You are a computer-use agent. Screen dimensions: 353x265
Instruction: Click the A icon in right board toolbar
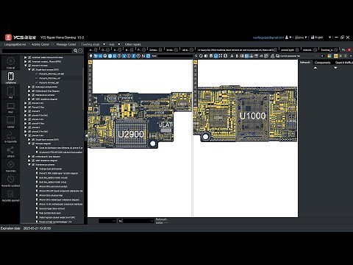point(232,56)
